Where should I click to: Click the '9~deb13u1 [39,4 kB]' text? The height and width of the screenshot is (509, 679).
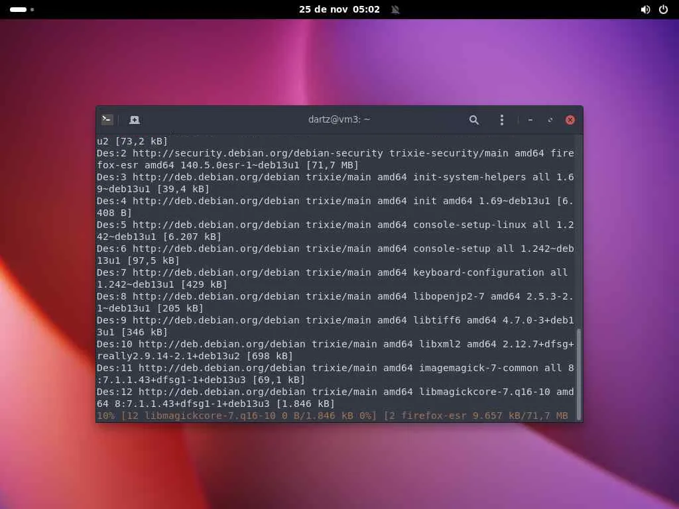pos(153,189)
